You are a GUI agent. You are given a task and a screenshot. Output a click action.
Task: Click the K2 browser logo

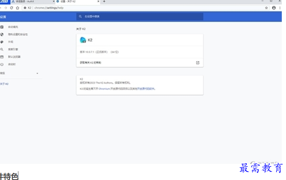point(83,40)
